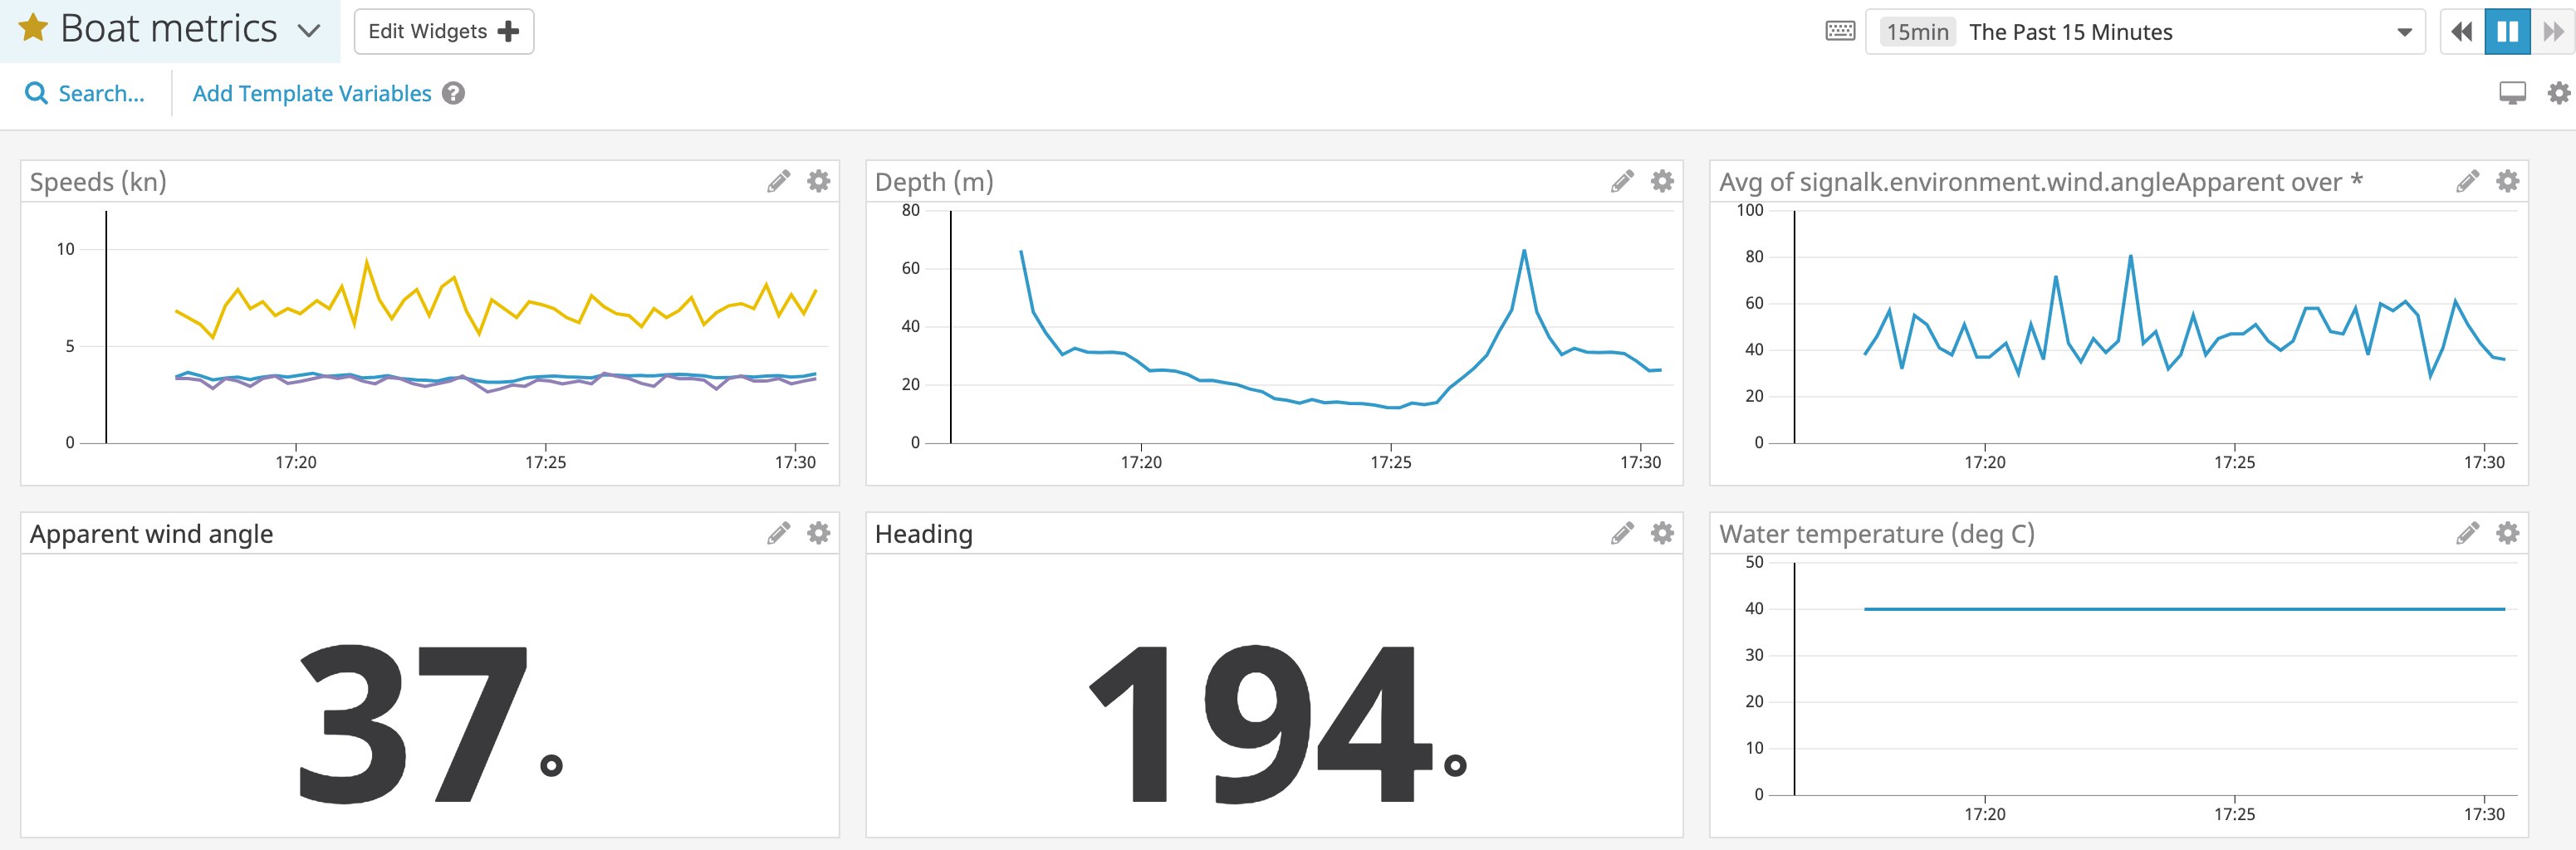Open the gear settings on the Depth widget
The width and height of the screenshot is (2576, 850).
(x=1661, y=182)
